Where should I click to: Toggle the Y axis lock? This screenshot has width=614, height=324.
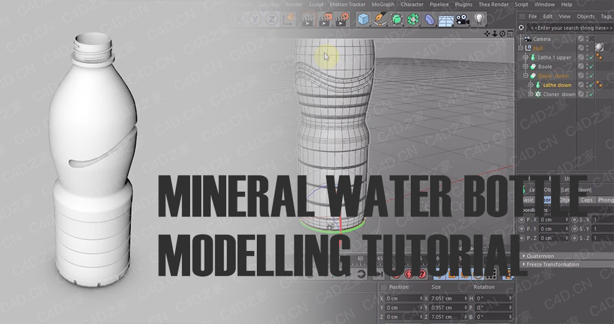(x=256, y=19)
